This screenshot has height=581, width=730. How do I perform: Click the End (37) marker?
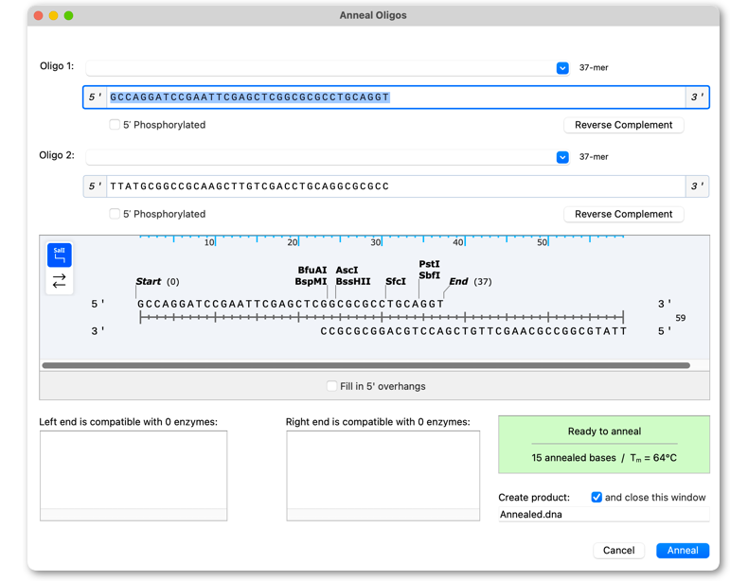(471, 281)
